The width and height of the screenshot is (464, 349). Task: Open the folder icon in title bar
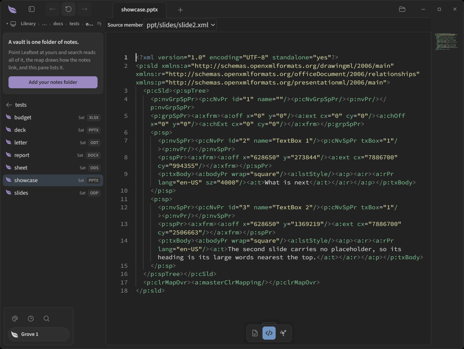tap(402, 9)
